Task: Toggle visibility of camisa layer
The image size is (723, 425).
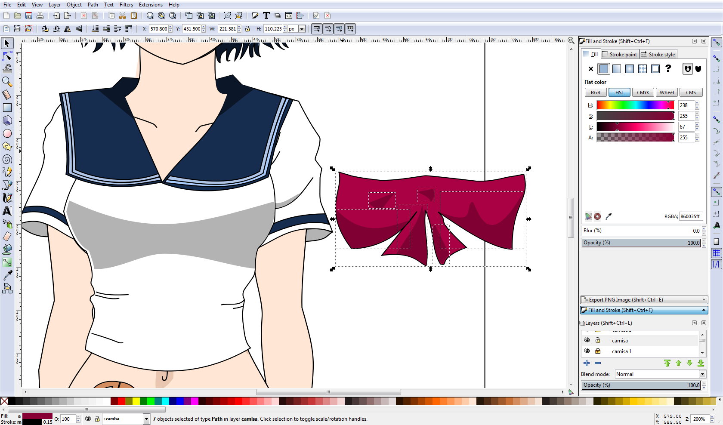Action: (587, 340)
